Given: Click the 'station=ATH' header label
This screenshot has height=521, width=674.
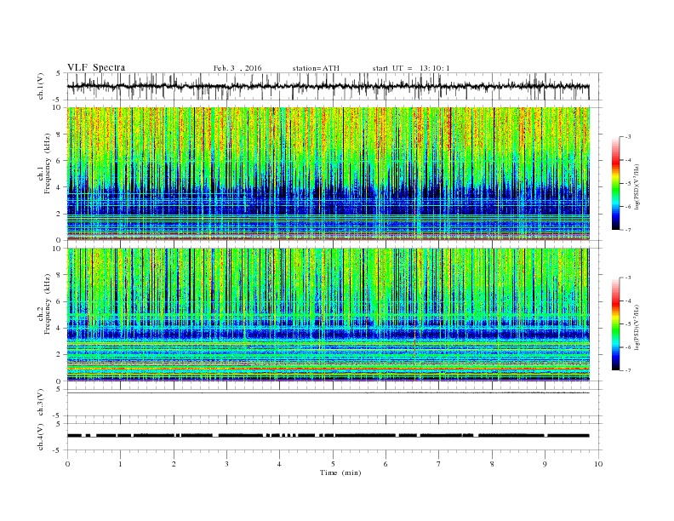Looking at the screenshot, I should tap(316, 68).
